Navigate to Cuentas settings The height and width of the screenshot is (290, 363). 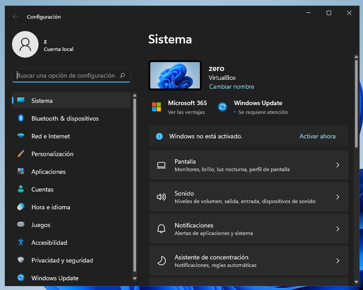(x=71, y=189)
